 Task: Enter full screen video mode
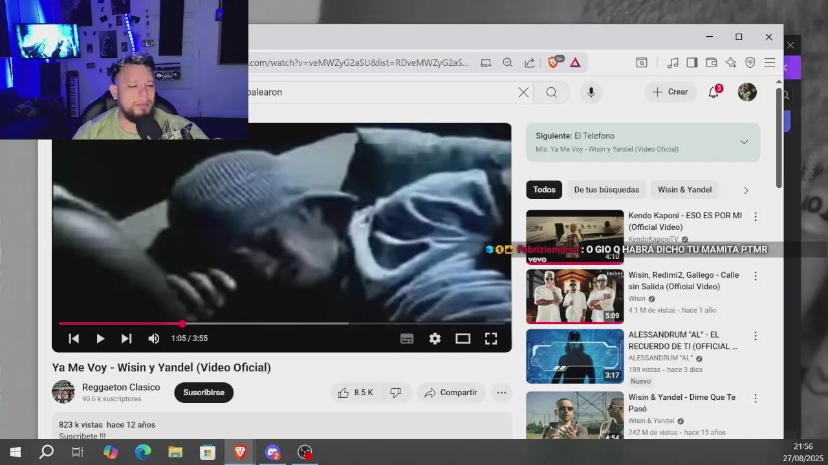tap(491, 338)
